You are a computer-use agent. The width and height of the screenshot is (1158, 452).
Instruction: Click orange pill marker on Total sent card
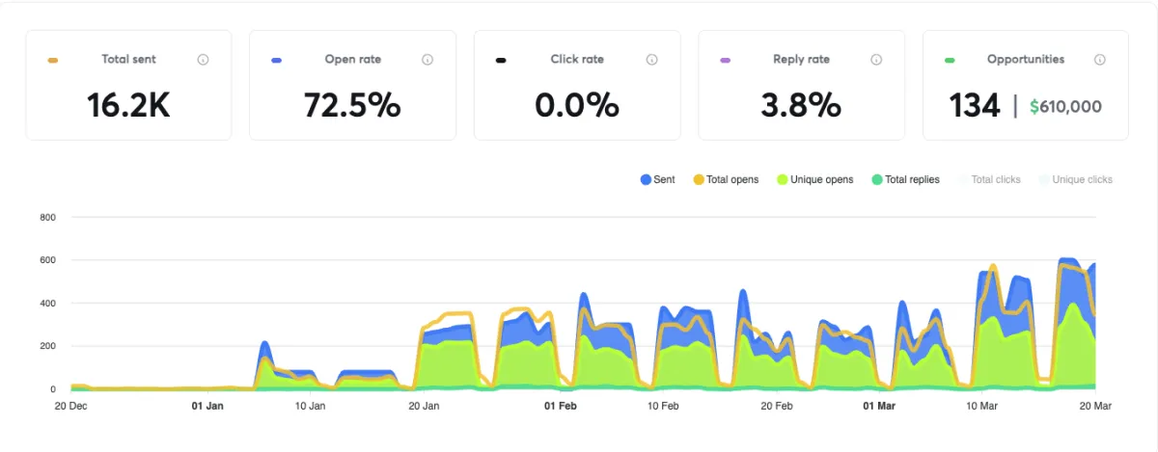pyautogui.click(x=52, y=61)
